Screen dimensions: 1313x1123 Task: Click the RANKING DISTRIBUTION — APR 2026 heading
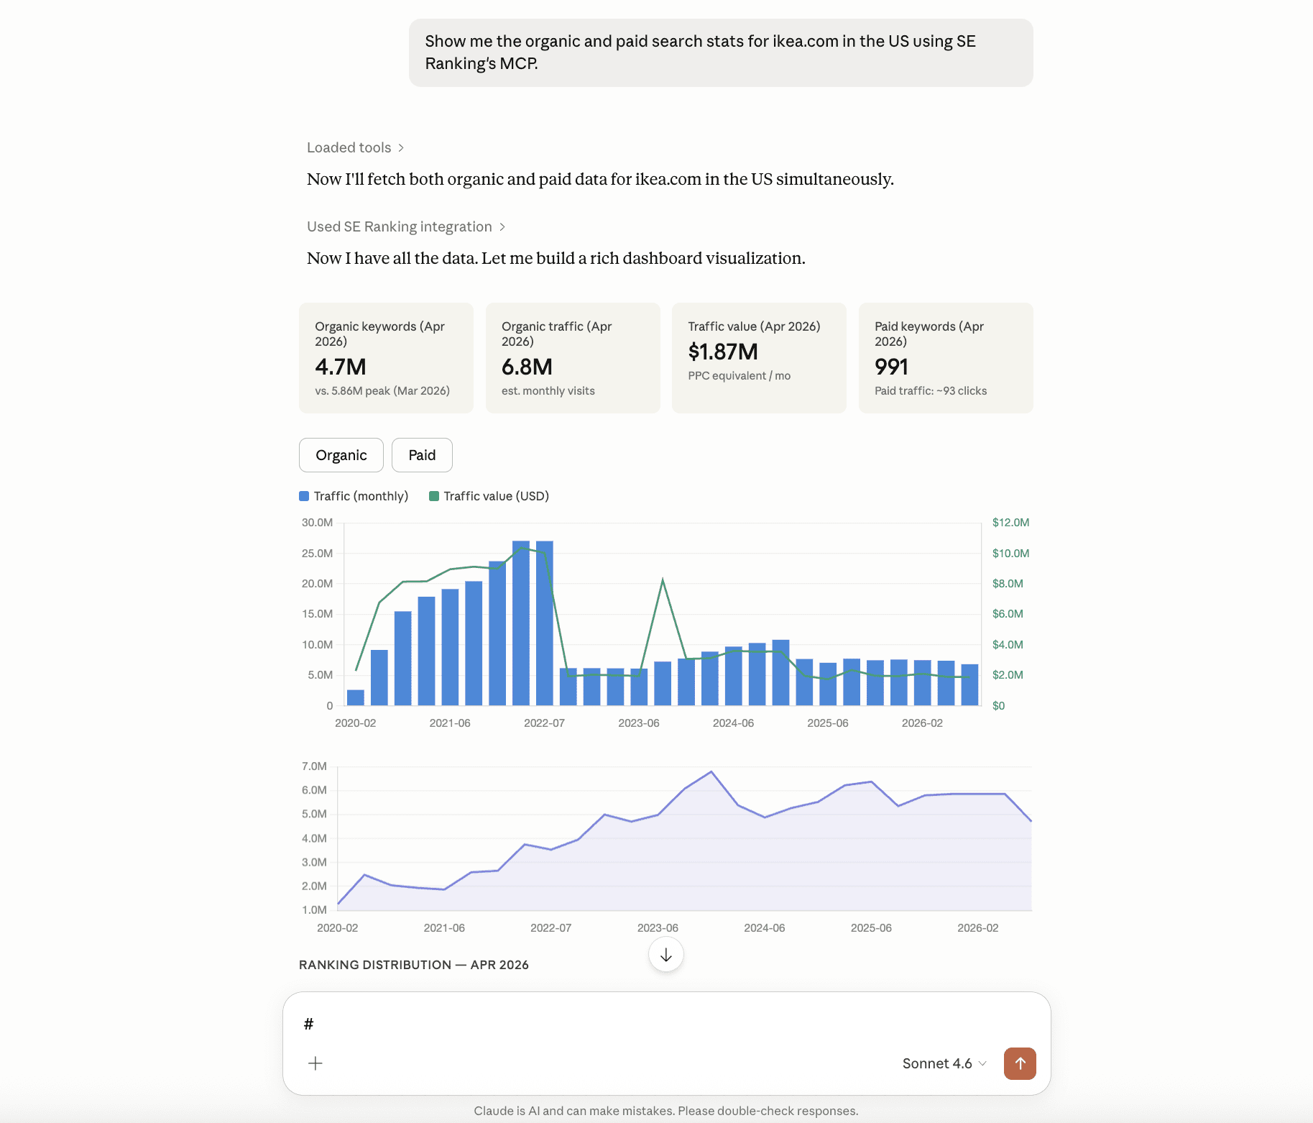[414, 965]
